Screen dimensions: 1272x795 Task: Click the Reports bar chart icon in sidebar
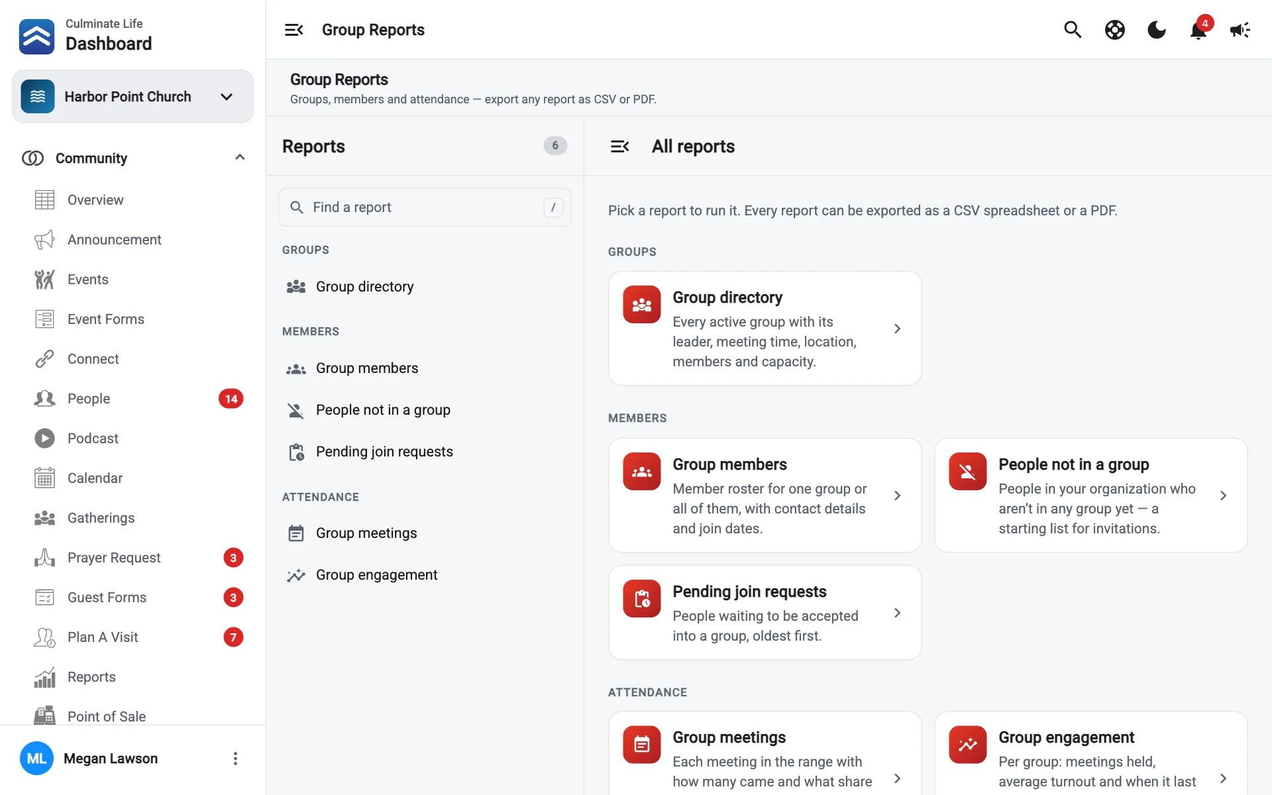click(x=44, y=677)
